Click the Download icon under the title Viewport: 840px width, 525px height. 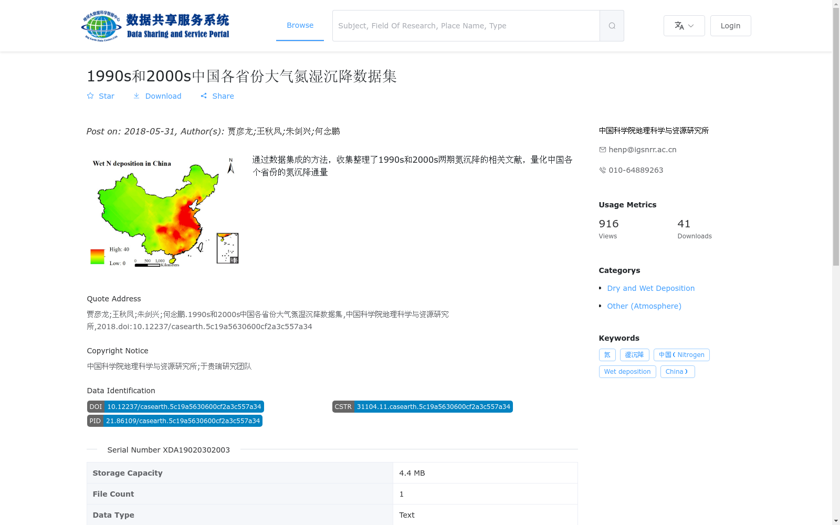[x=136, y=96]
